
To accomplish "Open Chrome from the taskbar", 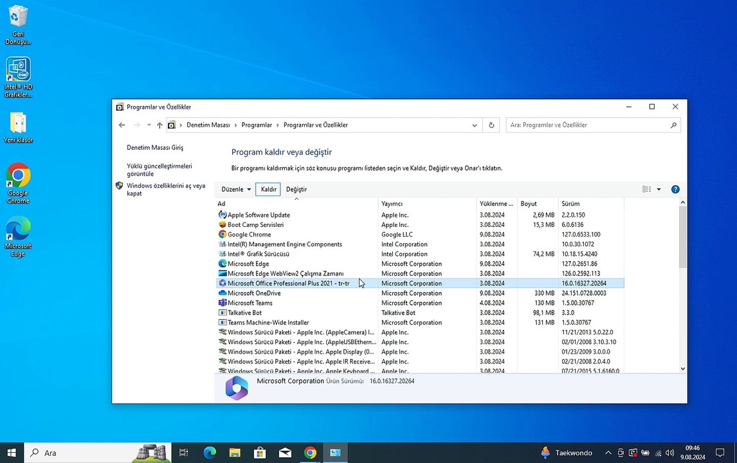I will (x=310, y=453).
